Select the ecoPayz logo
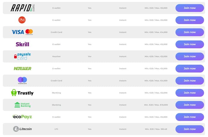 (x=22, y=117)
